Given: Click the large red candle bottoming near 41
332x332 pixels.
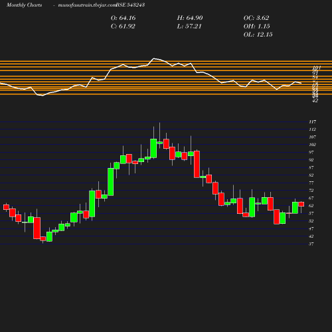Looking at the screenshot, I should 37,228.
